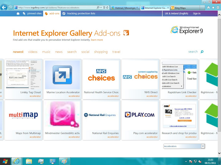Open the Paint palette taskbar icon

pyautogui.click(x=64, y=161)
